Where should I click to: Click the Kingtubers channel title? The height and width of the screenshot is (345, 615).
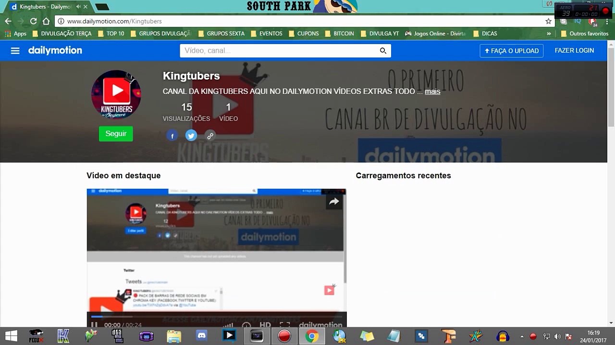(191, 76)
